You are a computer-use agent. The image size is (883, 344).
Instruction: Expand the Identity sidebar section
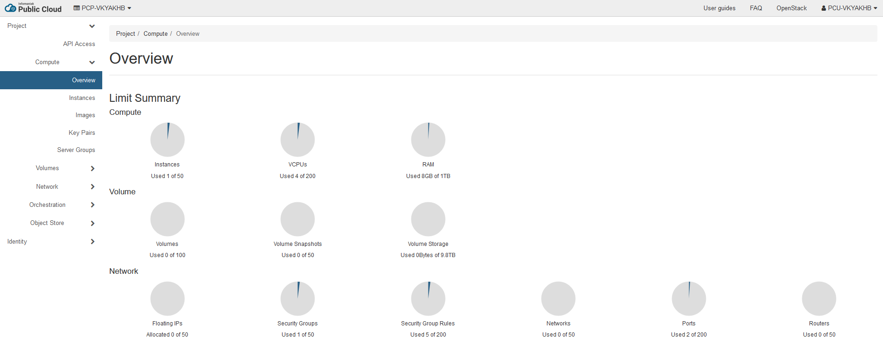tap(51, 242)
